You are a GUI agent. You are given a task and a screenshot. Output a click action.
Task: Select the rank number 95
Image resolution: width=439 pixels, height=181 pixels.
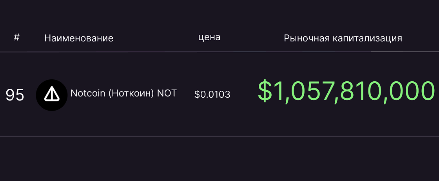point(15,95)
